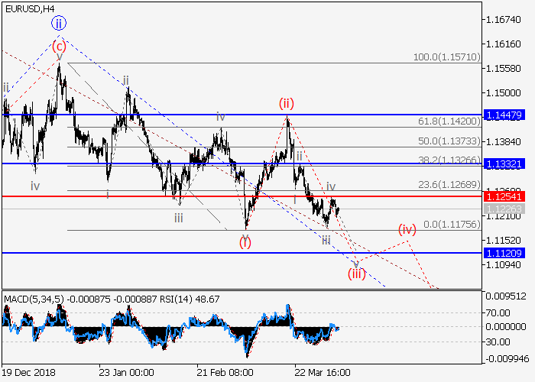
Task: Select the blue circled ii wave label
Action: pos(59,24)
